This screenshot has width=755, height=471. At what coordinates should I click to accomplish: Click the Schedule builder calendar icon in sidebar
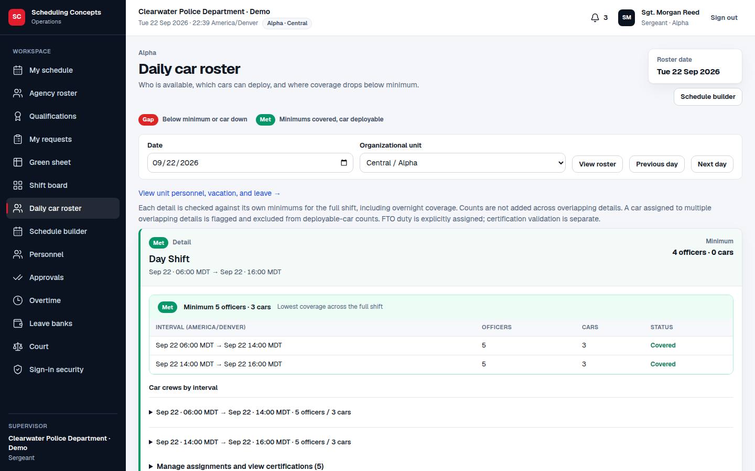coord(18,231)
